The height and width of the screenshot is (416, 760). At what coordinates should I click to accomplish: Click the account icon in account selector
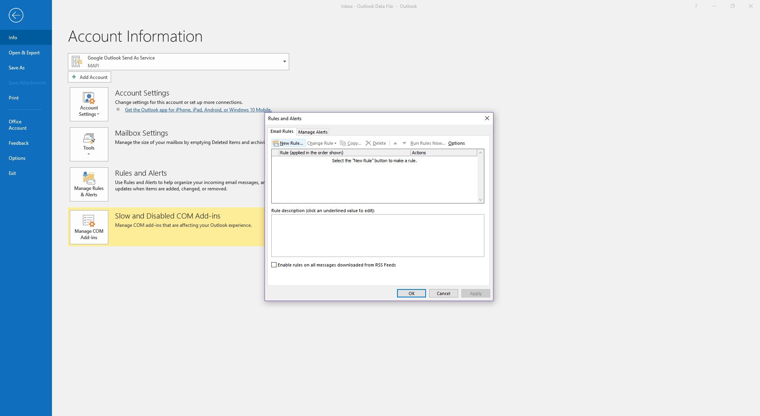(77, 61)
